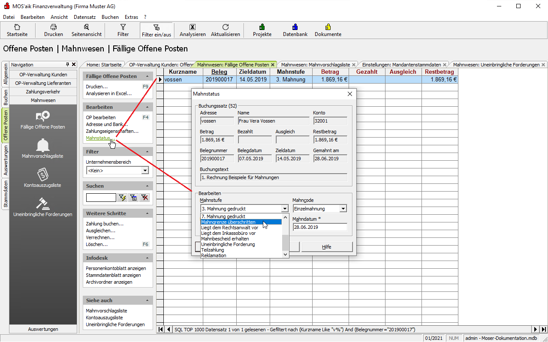The width and height of the screenshot is (548, 342).
Task: Open Seitenansicht print preview
Action: point(87,27)
